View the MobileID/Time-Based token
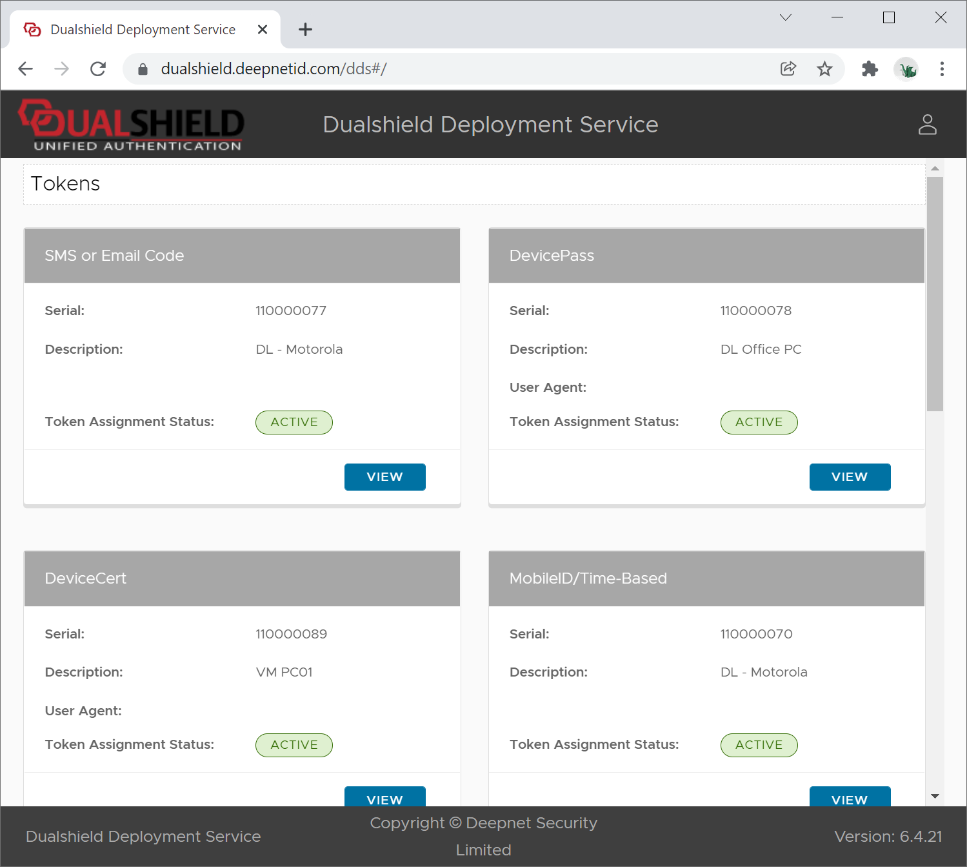The width and height of the screenshot is (967, 867). (x=850, y=797)
